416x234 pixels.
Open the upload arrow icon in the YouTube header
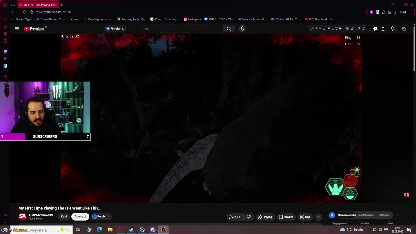(x=383, y=29)
